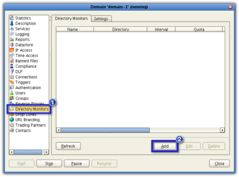Click the IP Access icon
Screen dimensions: 239x177
(12, 51)
